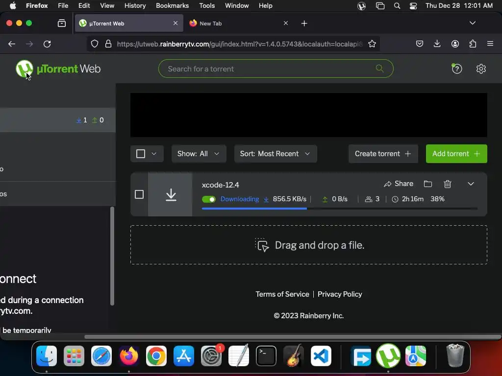Click the tracking protection shield icon
The height and width of the screenshot is (376, 502).
[x=95, y=44]
